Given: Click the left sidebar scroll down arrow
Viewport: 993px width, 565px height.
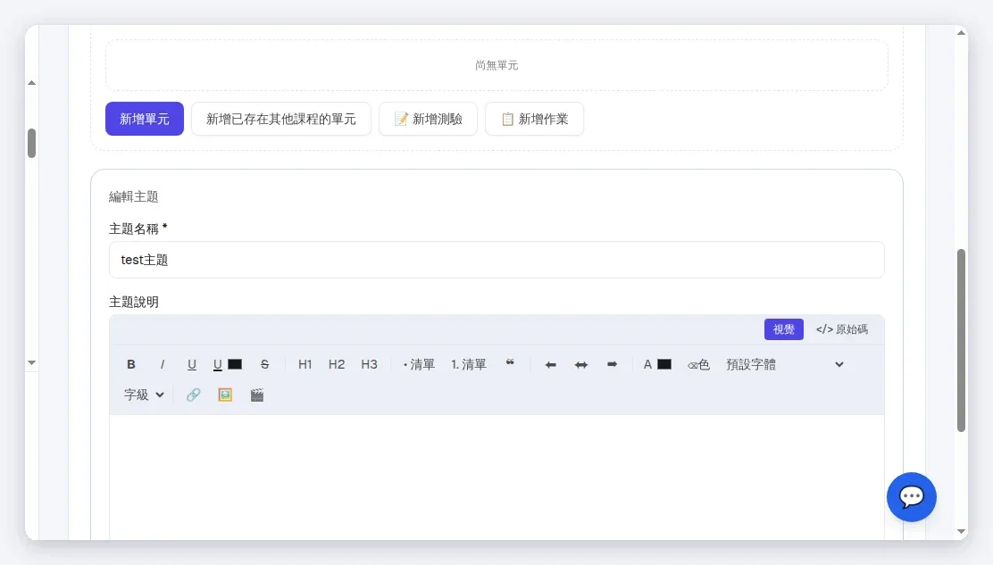Looking at the screenshot, I should 31,363.
